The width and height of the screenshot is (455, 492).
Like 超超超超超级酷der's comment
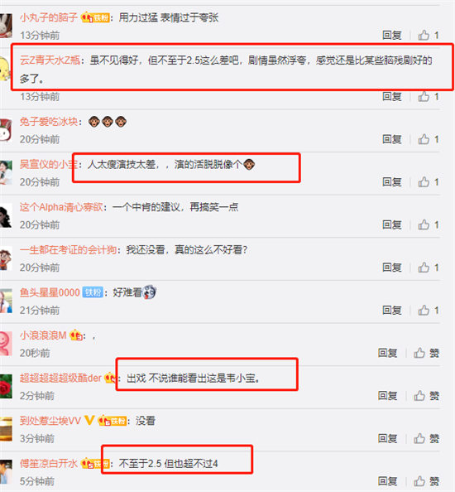(x=426, y=396)
